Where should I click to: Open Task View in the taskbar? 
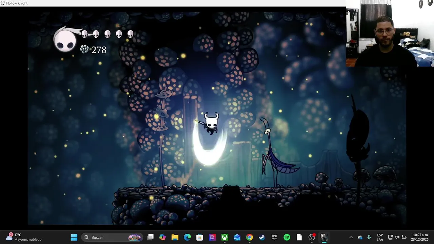pos(150,237)
